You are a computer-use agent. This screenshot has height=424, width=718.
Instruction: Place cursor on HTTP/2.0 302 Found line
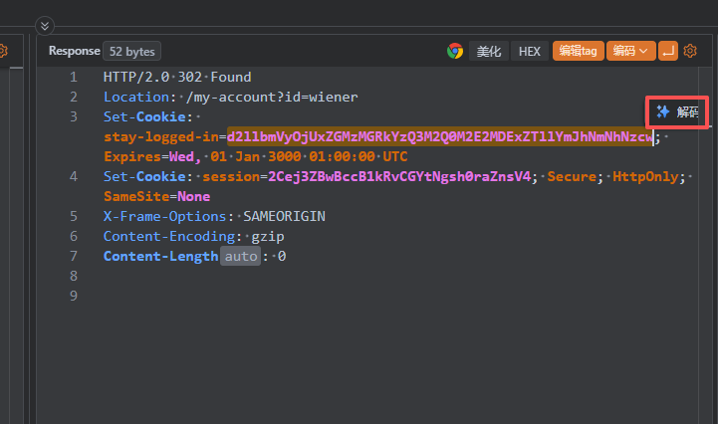(177, 77)
